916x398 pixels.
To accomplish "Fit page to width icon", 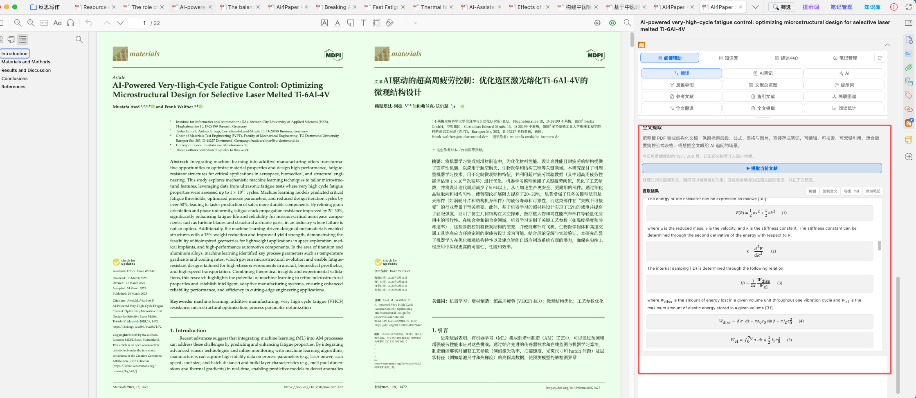I will 44,23.
